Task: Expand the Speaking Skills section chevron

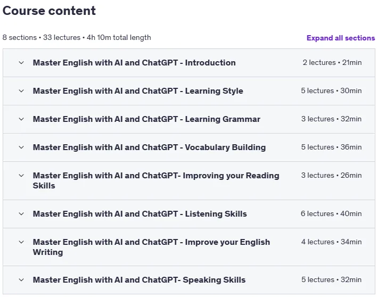Action: pyautogui.click(x=21, y=280)
